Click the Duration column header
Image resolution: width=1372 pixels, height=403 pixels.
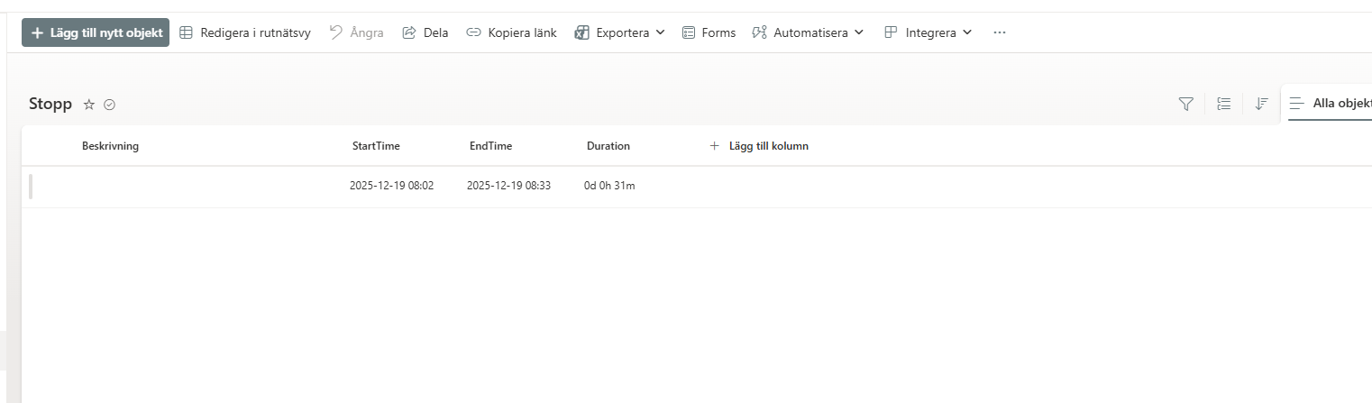tap(608, 146)
